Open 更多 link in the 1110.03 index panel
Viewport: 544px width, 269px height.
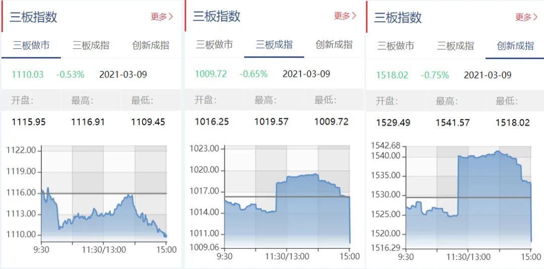162,17
